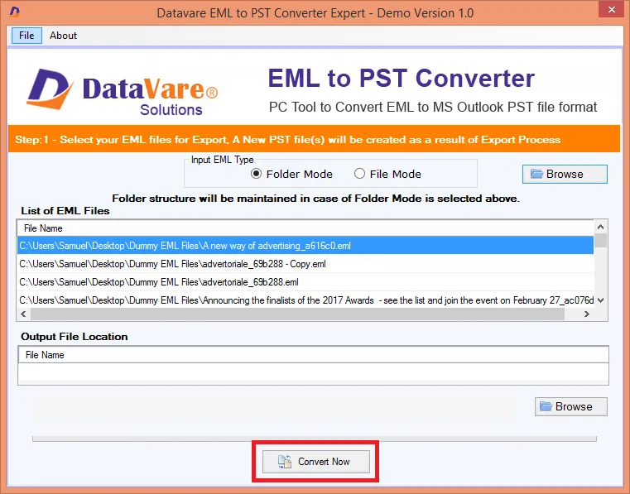Click the conversion progress bar
Viewport: 630px width, 494px height.
pos(315,439)
